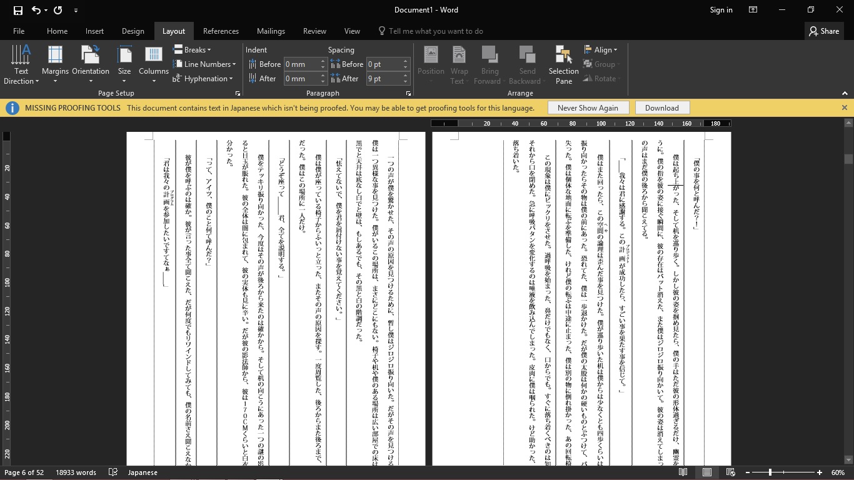Open the Text Direction options

click(21, 65)
